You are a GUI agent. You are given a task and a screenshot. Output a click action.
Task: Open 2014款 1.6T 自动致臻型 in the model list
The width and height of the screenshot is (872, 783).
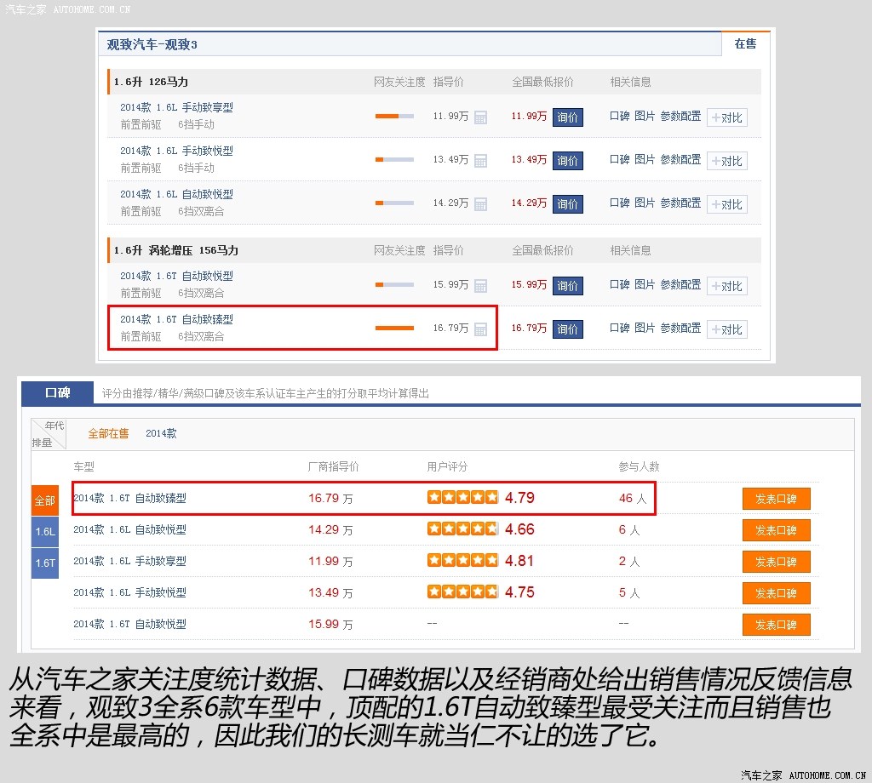click(177, 319)
